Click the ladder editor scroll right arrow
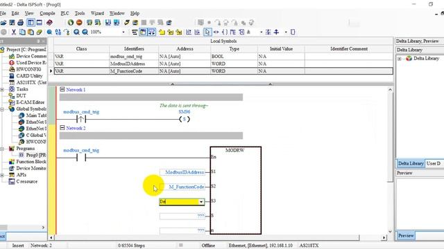This screenshot has height=249, width=444. point(384,238)
